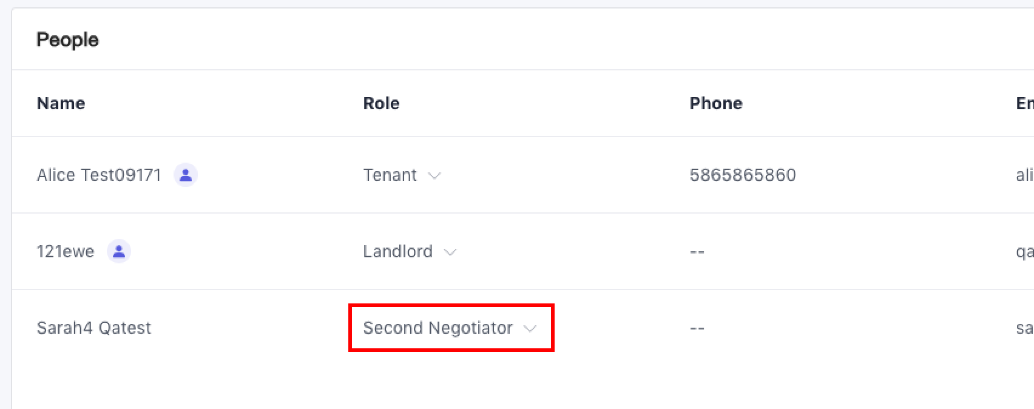
Task: Click the cut-off Email column header
Action: coord(1024,103)
